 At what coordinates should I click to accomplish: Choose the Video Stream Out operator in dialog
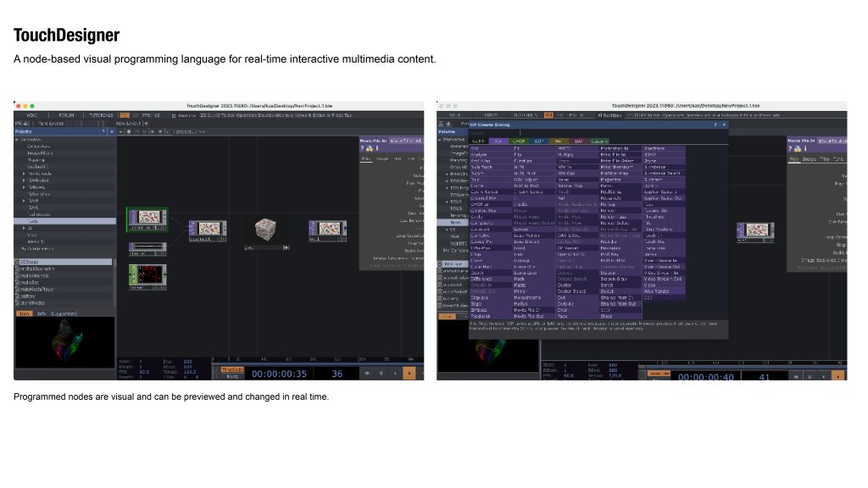click(x=663, y=279)
